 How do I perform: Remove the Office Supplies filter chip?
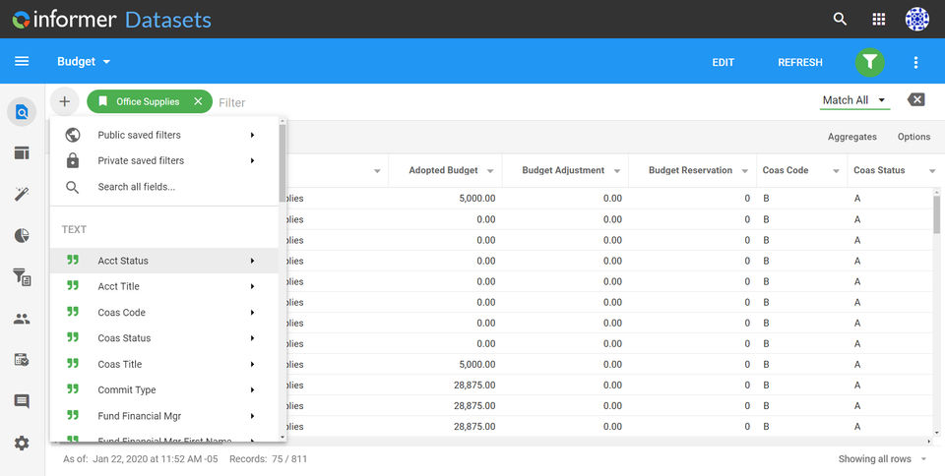pos(198,101)
